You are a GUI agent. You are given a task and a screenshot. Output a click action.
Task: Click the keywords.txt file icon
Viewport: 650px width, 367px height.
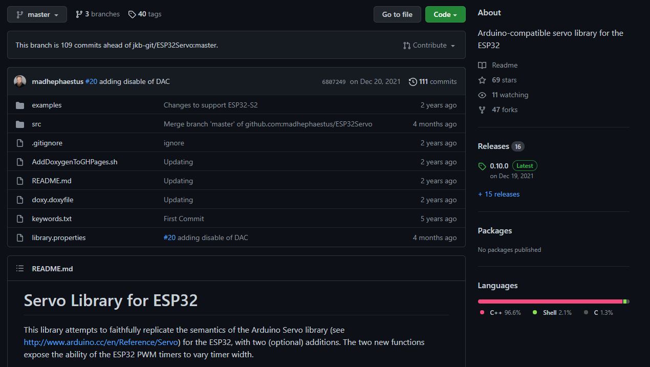tap(20, 219)
